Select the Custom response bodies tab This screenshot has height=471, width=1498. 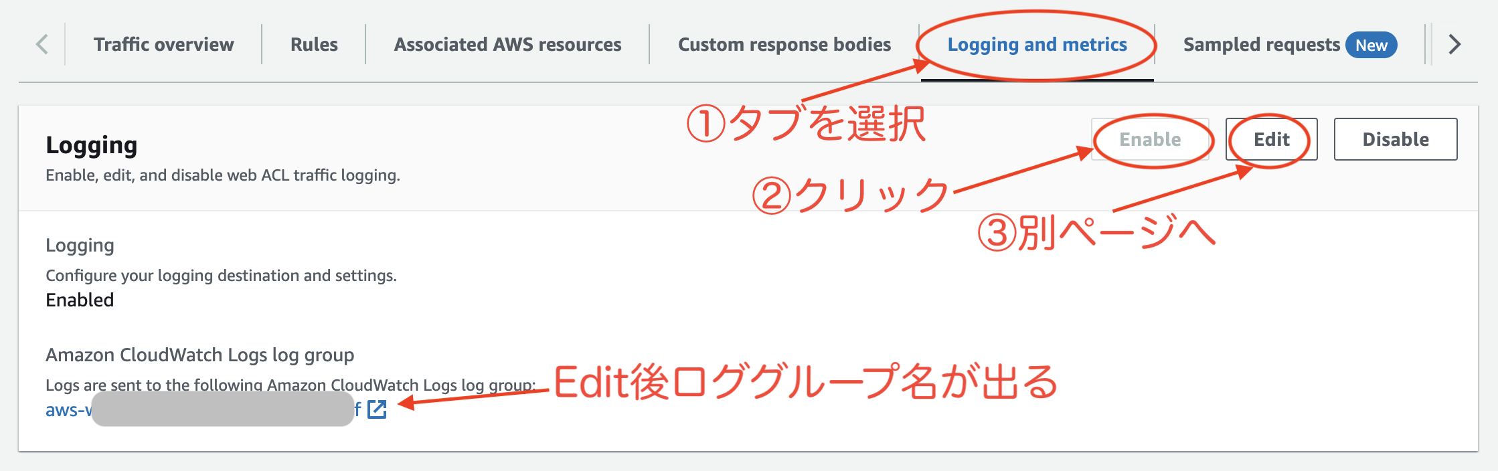784,45
